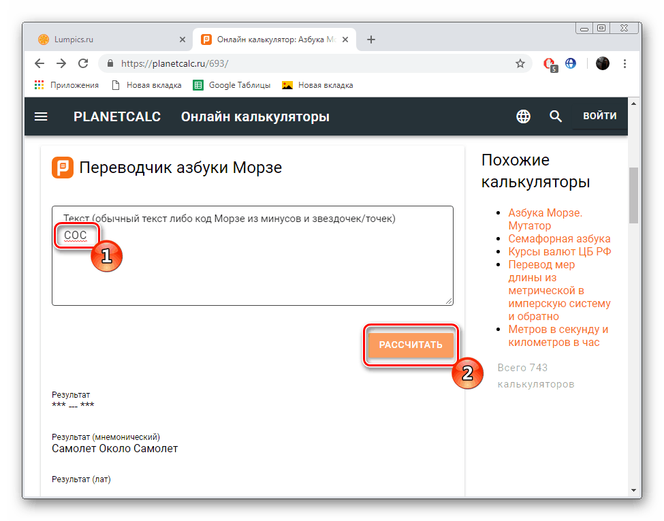The width and height of the screenshot is (664, 521).
Task: Open the Chrome three-dot menu
Action: [x=625, y=63]
